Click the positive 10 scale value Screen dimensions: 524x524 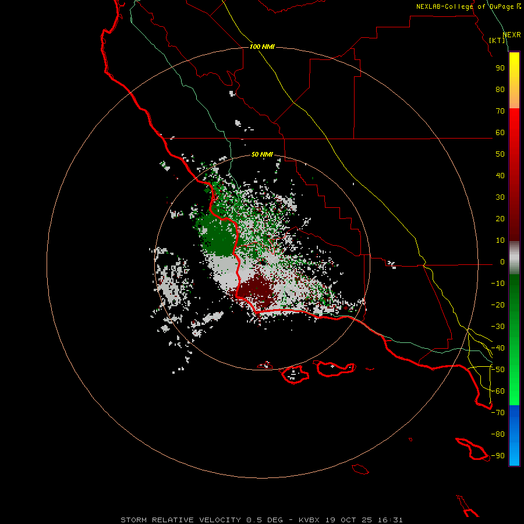500,240
